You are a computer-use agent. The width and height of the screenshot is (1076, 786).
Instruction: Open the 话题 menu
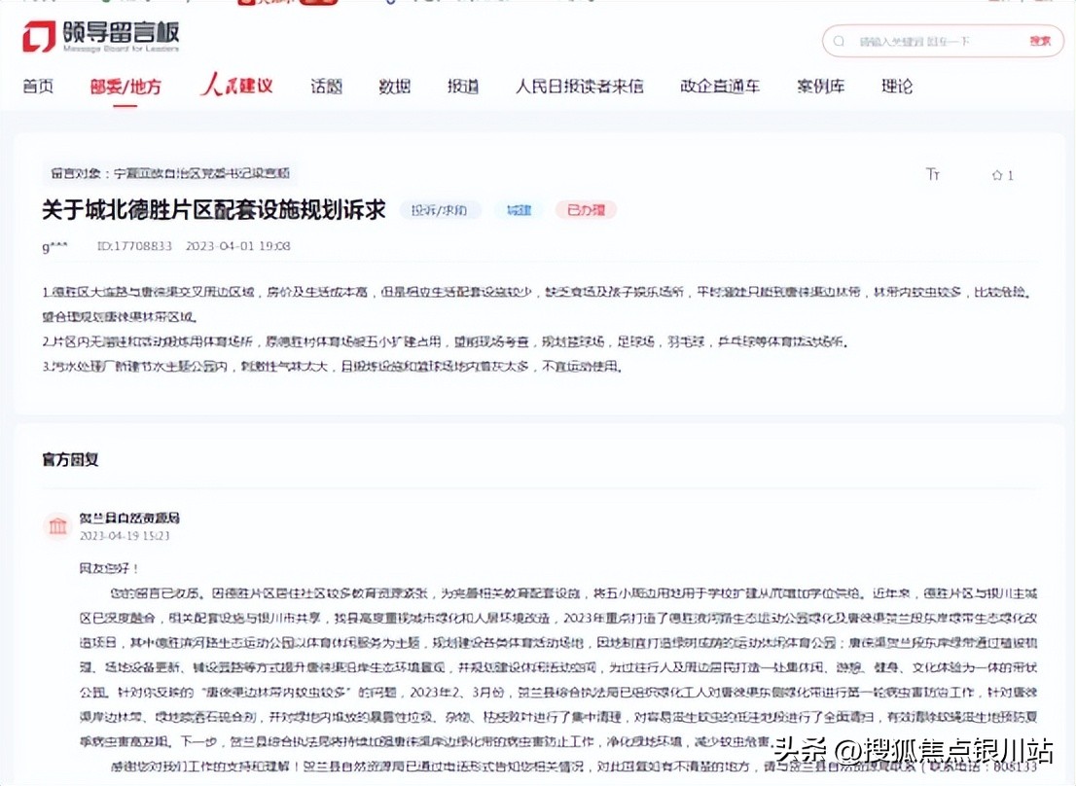point(326,87)
